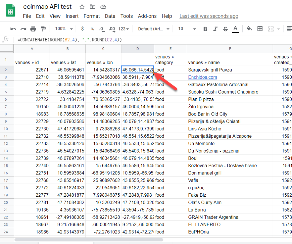Select column B header
292x244 pixels.
[68, 49]
